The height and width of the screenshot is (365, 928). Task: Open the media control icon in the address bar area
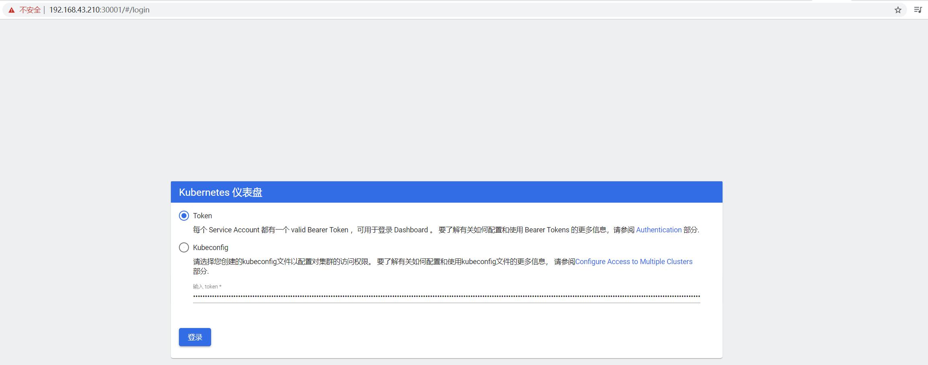(918, 10)
